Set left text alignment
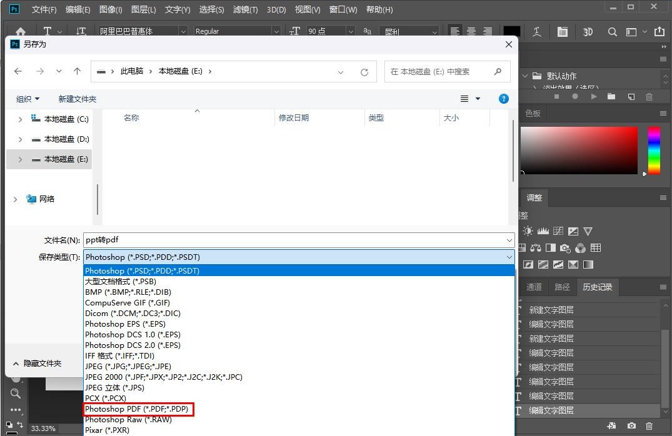This screenshot has width=672, height=436. point(454,31)
